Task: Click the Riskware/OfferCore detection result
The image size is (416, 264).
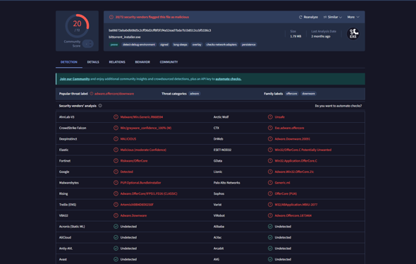Action: [x=134, y=161]
